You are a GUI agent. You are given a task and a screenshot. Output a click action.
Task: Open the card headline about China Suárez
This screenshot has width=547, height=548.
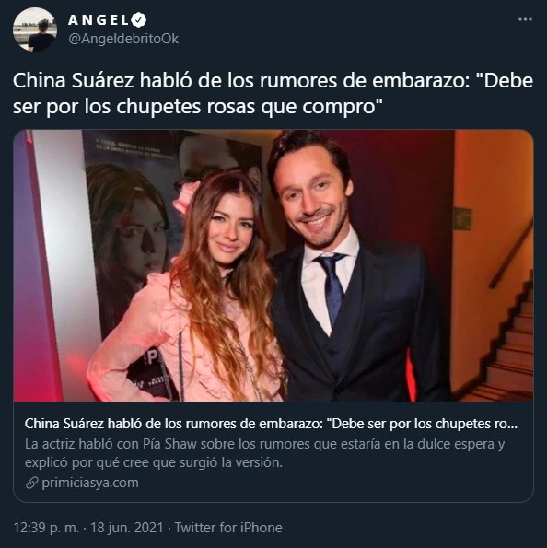[272, 424]
